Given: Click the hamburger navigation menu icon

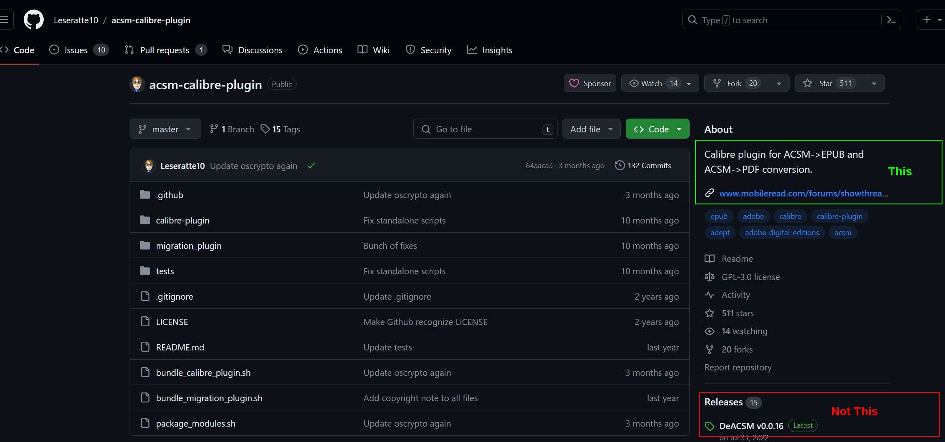Looking at the screenshot, I should [x=5, y=20].
